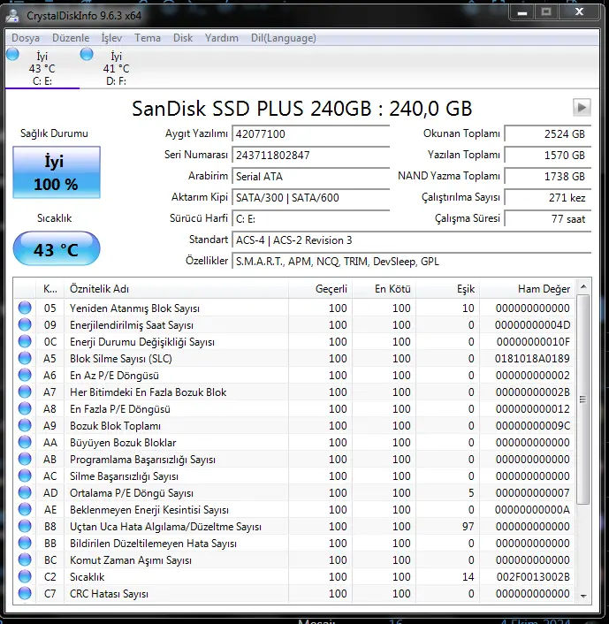Select Enerjilendirilmiş Saat Sayısı row
Screen dimensions: 609x624
tap(294, 324)
